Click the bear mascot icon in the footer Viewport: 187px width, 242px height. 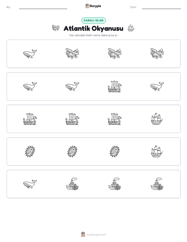click(x=83, y=234)
